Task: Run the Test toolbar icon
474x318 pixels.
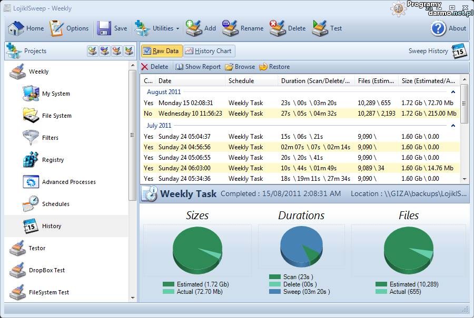Action: pos(320,28)
